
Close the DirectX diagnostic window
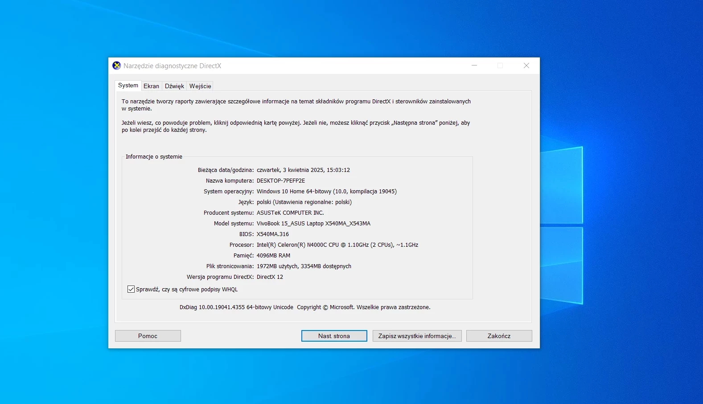point(526,65)
